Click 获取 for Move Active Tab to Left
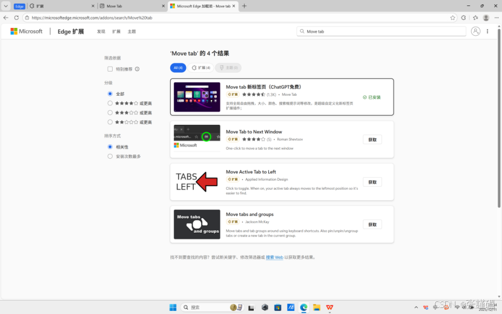This screenshot has width=502, height=314. click(x=372, y=182)
